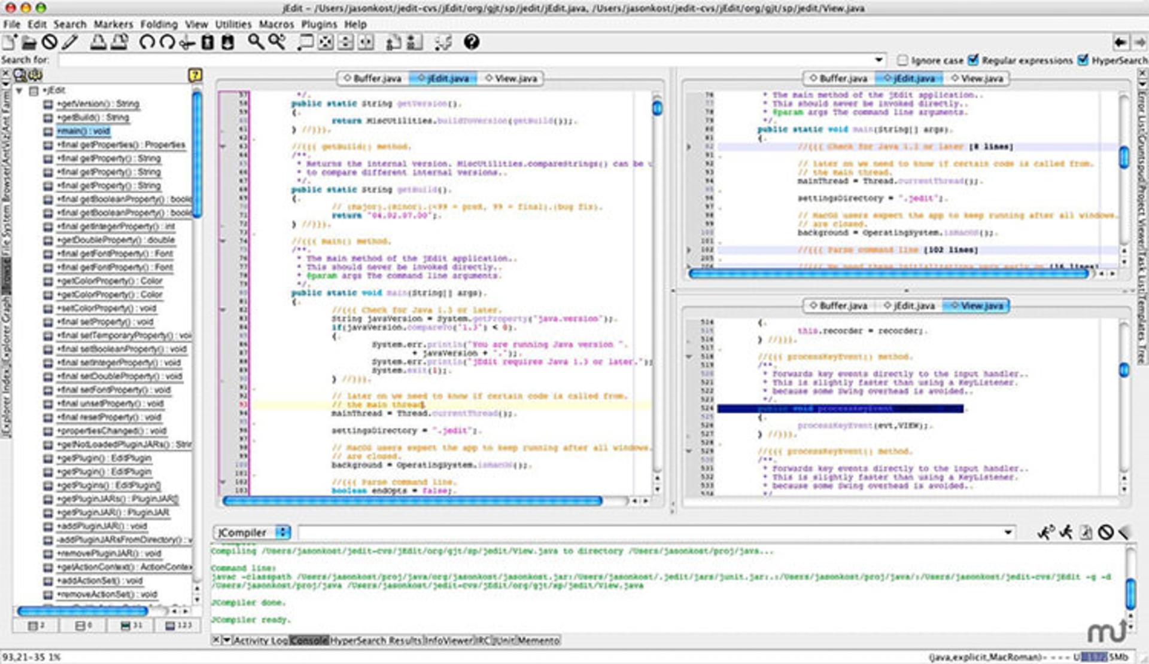Click the Split Vertically icon

pos(366,42)
